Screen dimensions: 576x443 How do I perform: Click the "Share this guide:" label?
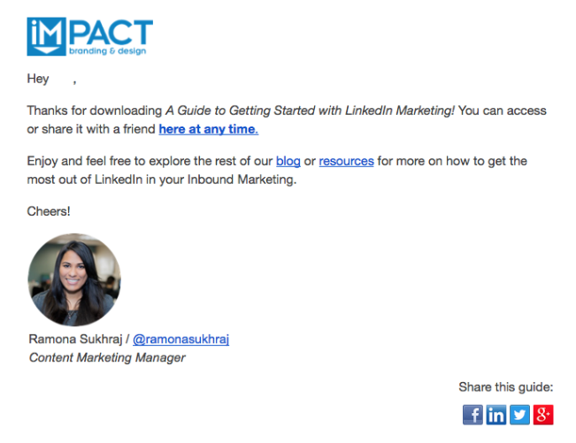[x=505, y=386]
